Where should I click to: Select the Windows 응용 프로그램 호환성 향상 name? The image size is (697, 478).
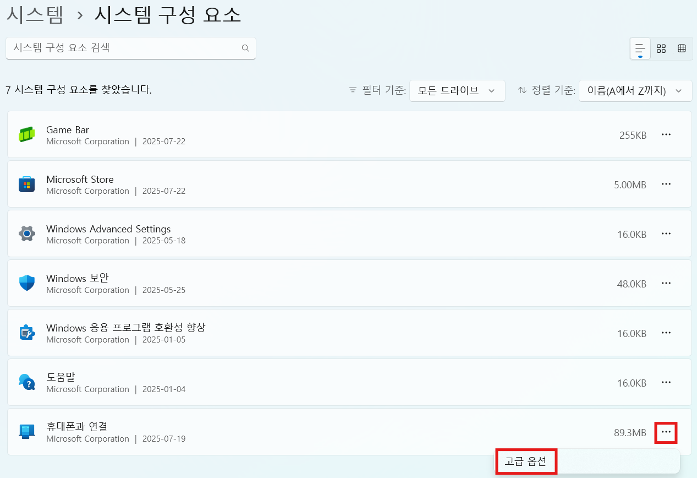pyautogui.click(x=126, y=328)
